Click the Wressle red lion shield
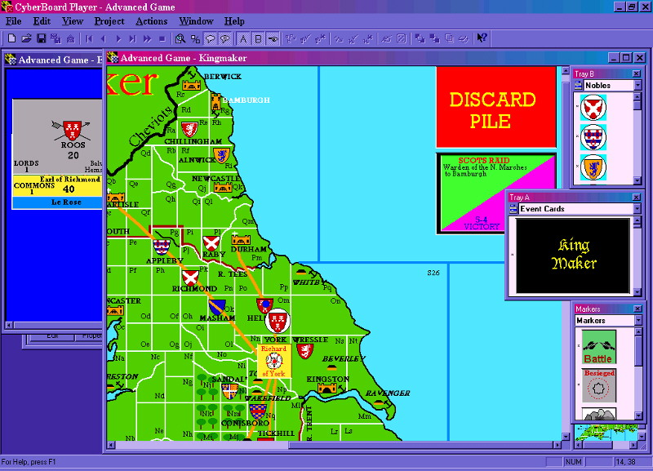Screen dimensions: 653x471 pos(305,352)
